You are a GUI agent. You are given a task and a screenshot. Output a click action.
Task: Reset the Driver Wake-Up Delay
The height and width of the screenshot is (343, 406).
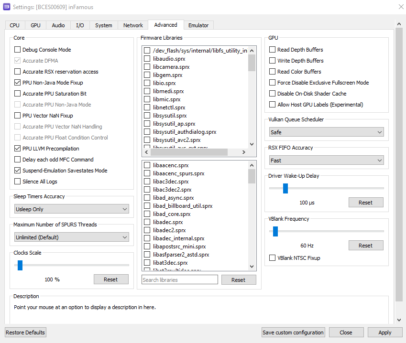click(366, 203)
